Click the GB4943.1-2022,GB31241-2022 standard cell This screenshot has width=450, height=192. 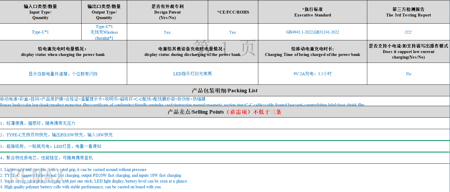coord(312,32)
